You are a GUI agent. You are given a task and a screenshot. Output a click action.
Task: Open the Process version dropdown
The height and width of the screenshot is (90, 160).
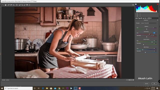tap(149, 23)
